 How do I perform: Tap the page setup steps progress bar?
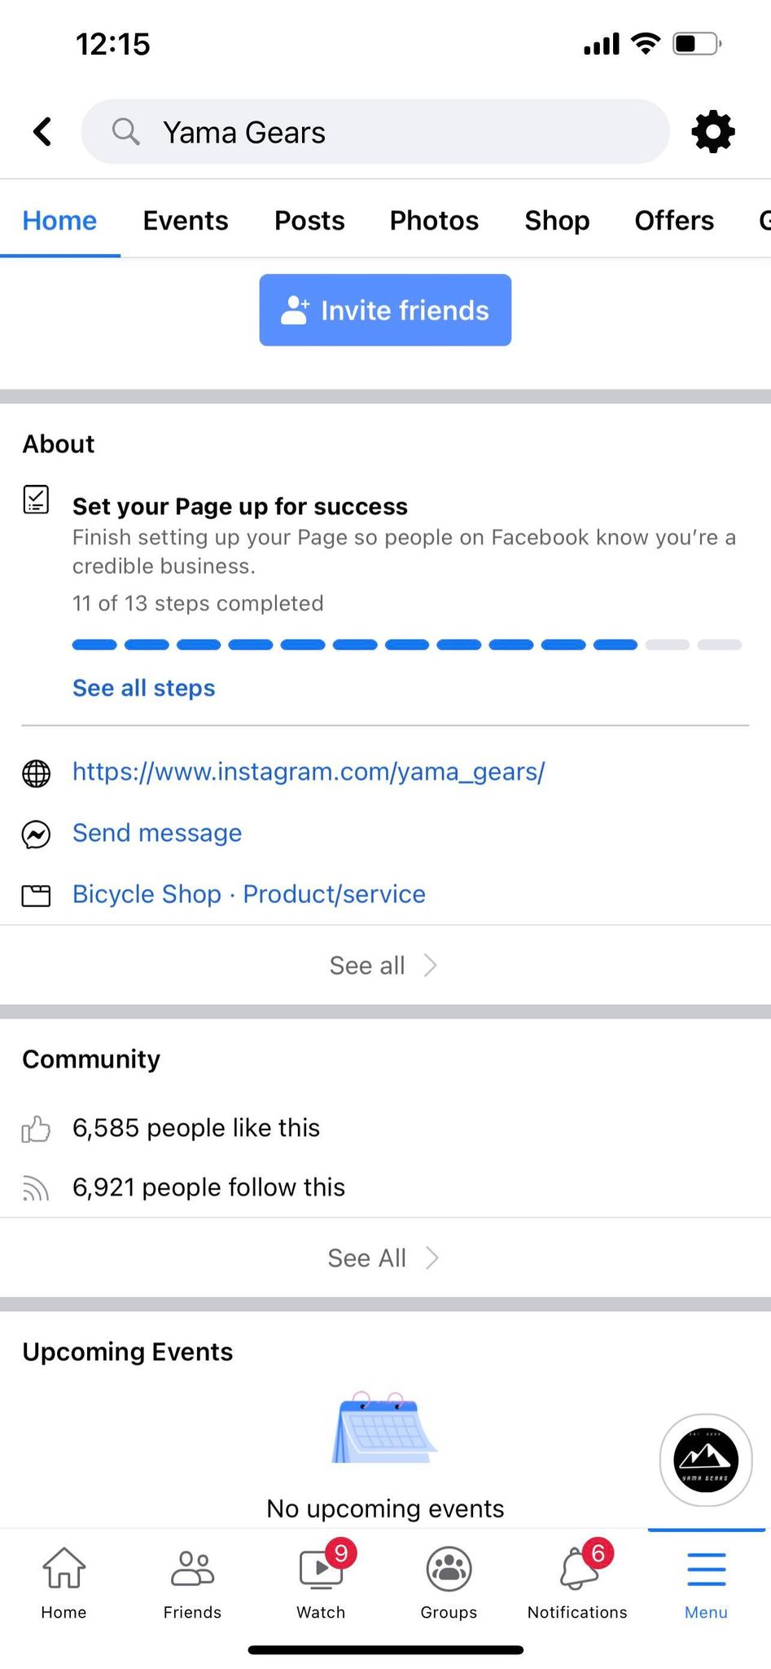(x=406, y=645)
